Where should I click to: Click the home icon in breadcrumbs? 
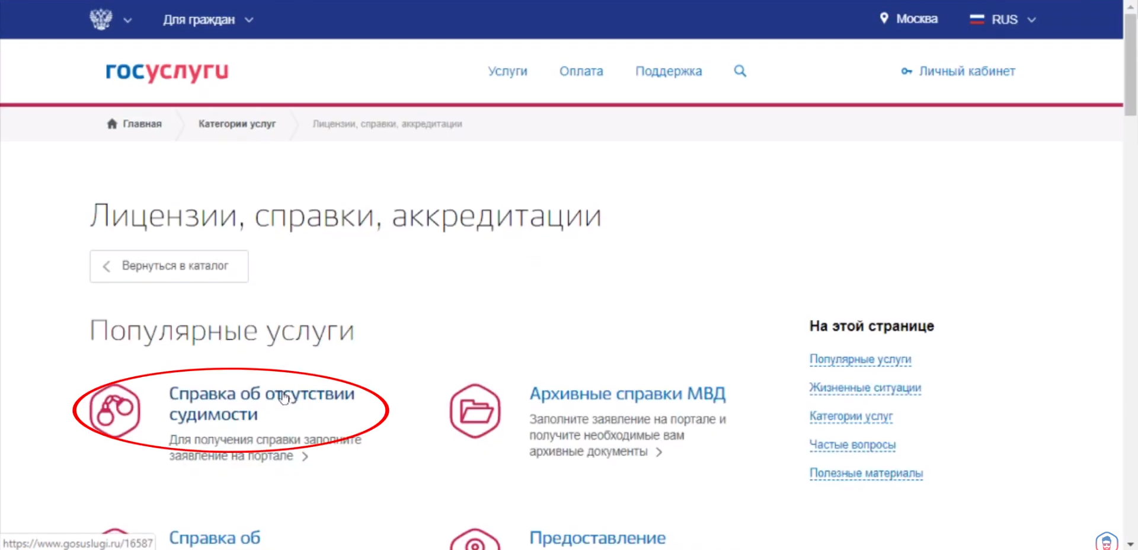click(112, 124)
